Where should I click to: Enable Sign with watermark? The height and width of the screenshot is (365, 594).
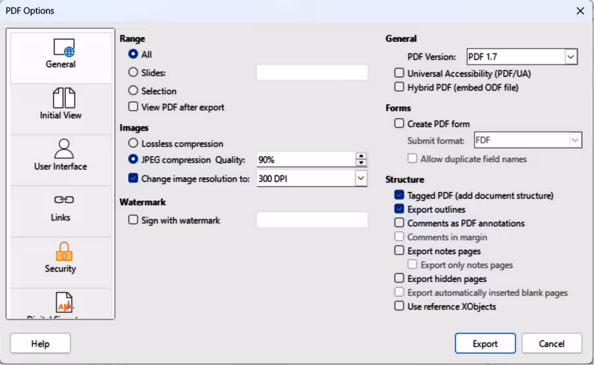click(x=133, y=220)
